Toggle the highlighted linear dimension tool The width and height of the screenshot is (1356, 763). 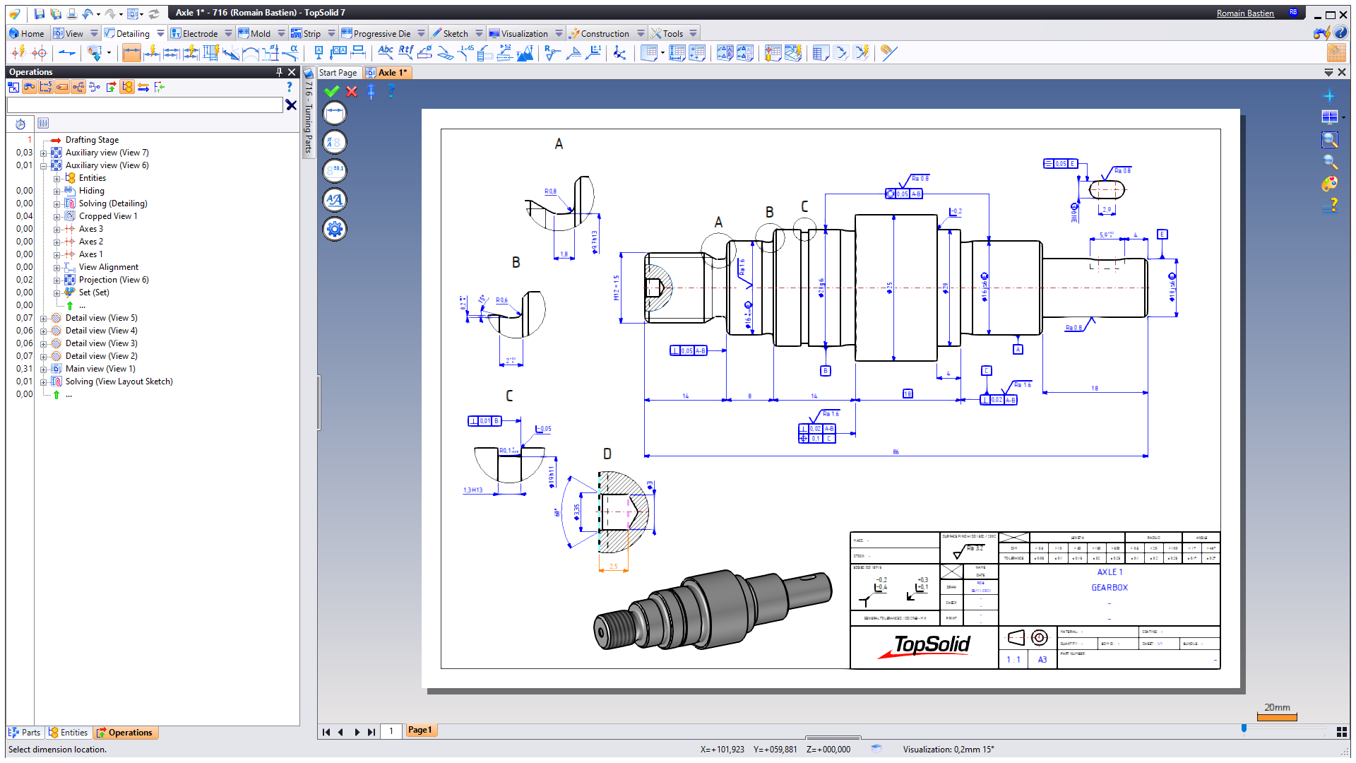click(131, 52)
